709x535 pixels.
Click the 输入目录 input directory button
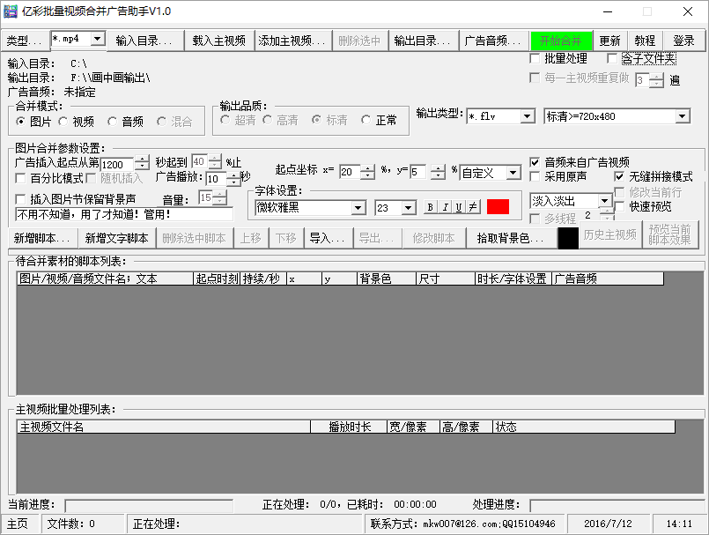(x=144, y=41)
